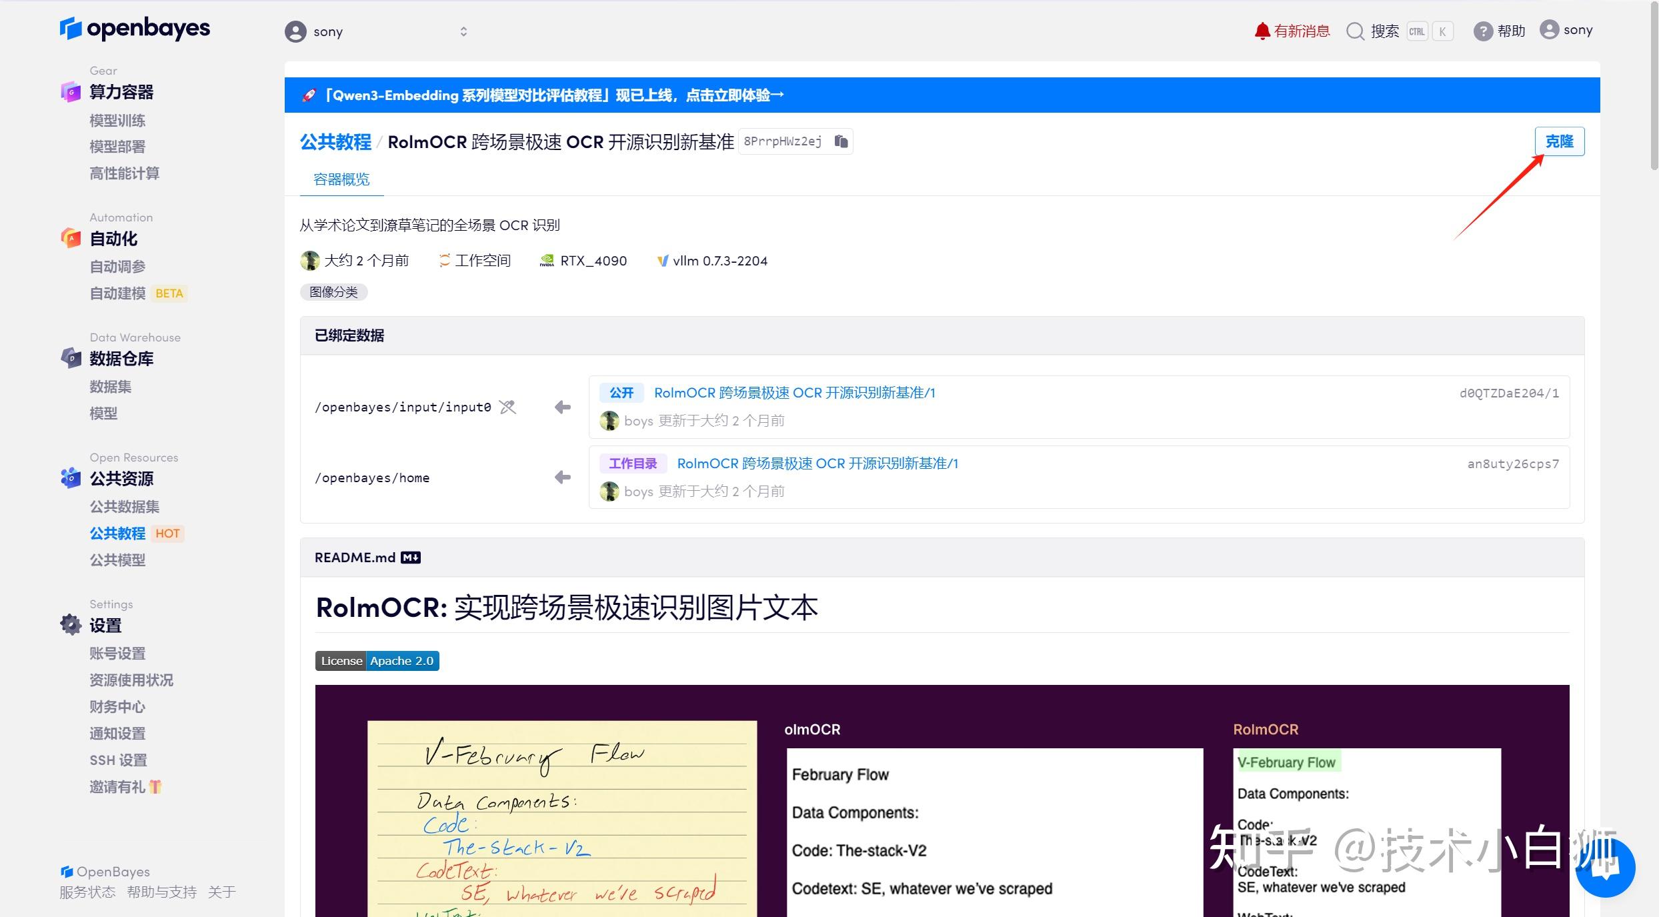The width and height of the screenshot is (1659, 917).
Task: Click the 数据仓库 data warehouse icon
Action: (x=70, y=358)
